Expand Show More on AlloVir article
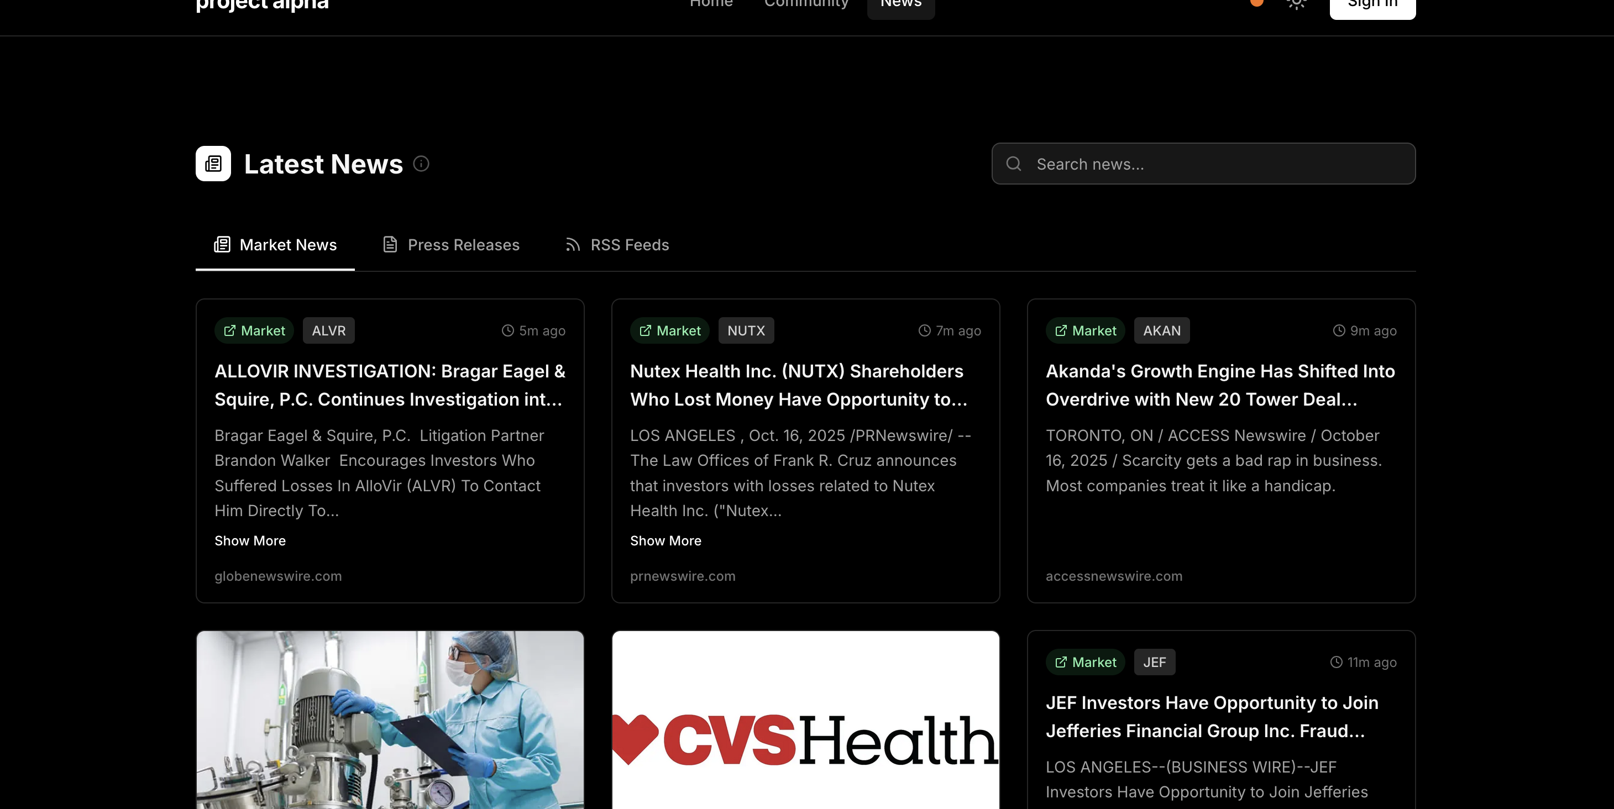Viewport: 1614px width, 809px height. [250, 541]
